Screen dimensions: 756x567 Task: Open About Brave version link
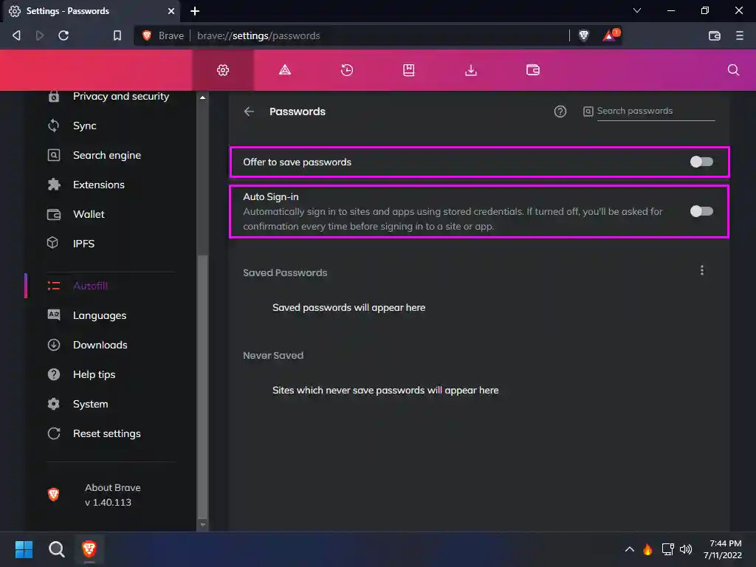coord(112,495)
